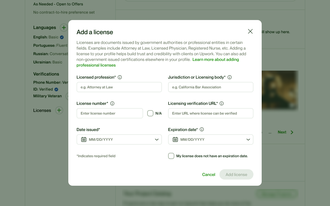Click the License number info icon
The height and width of the screenshot is (206, 330).
tap(112, 104)
